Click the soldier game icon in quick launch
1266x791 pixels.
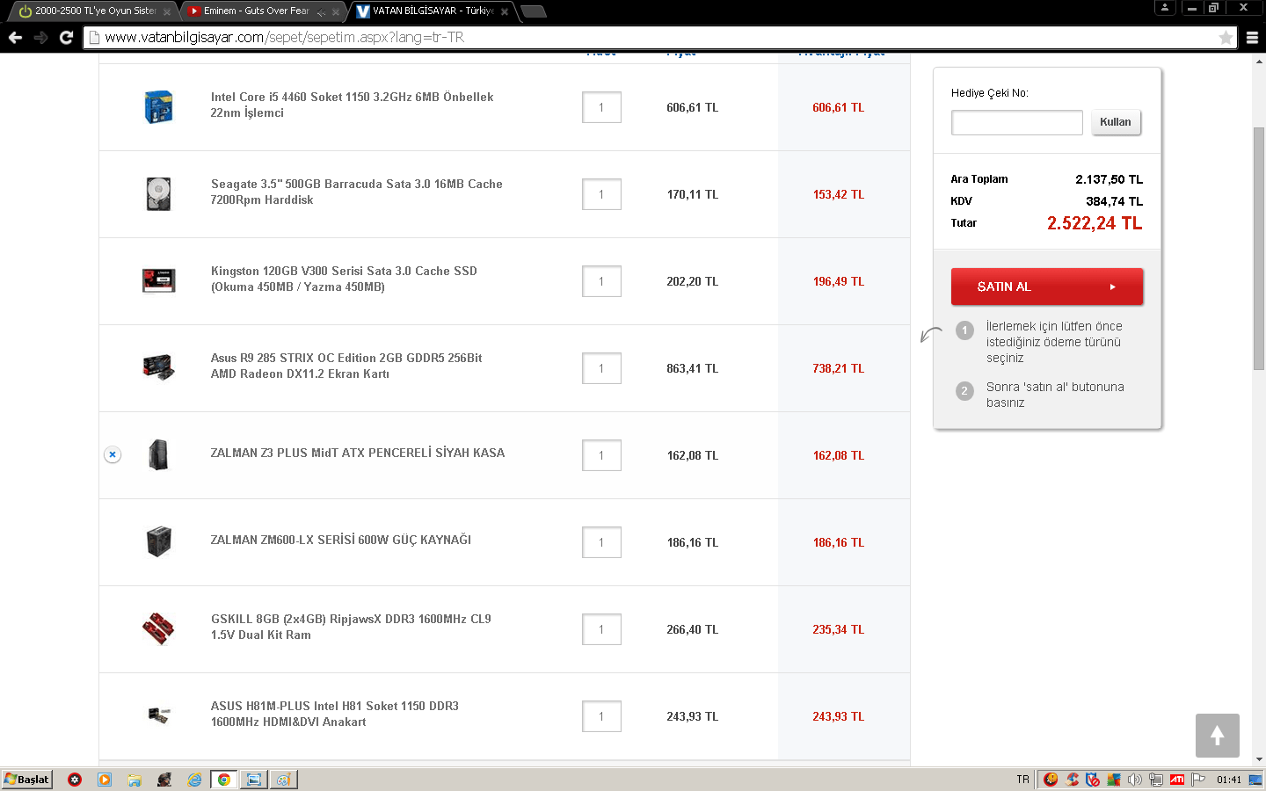[164, 780]
